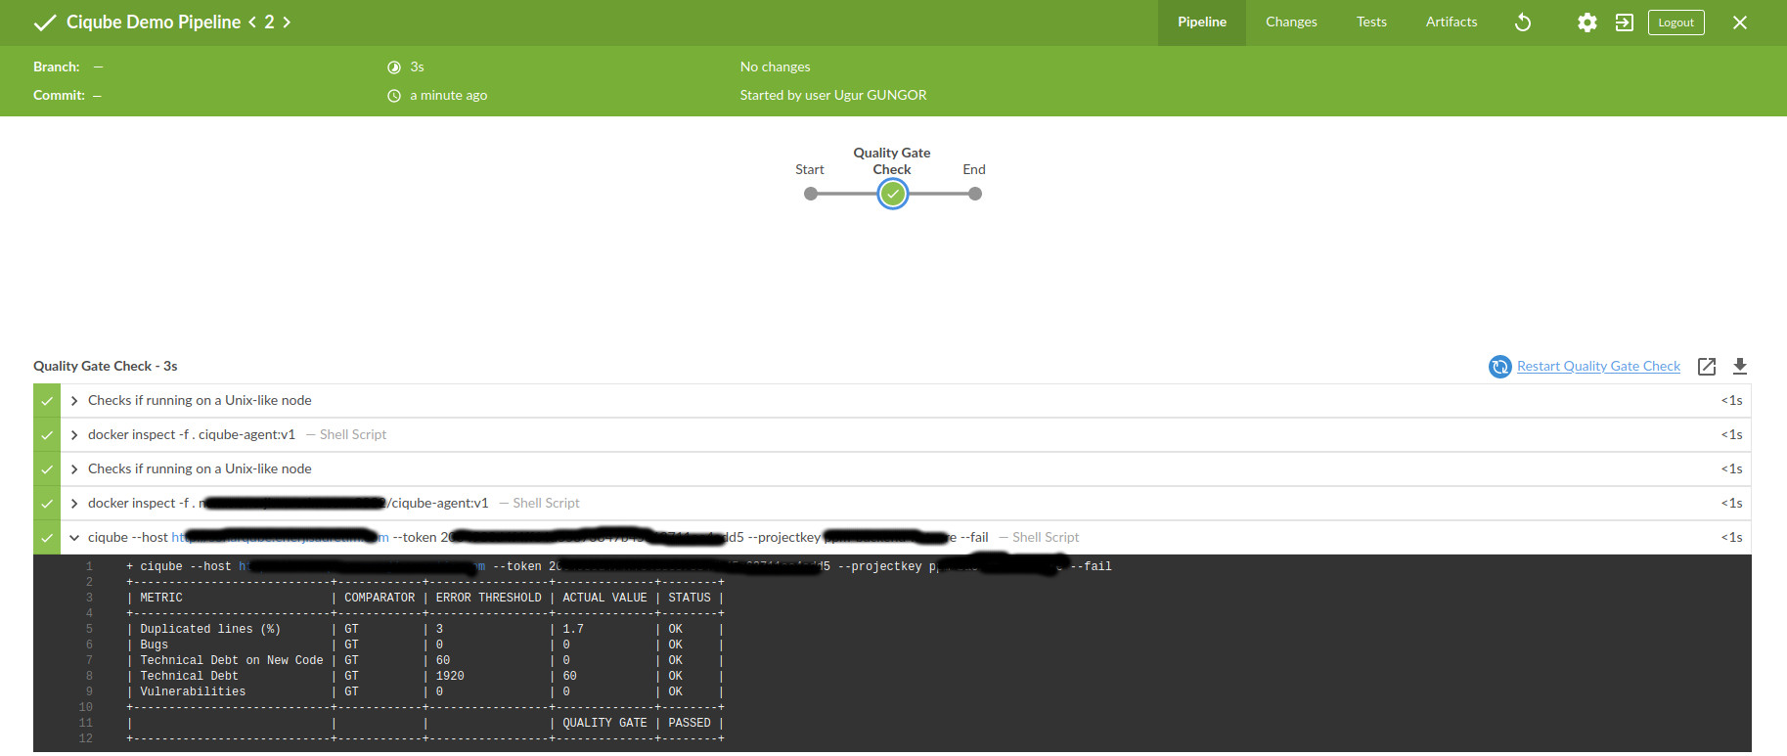This screenshot has width=1787, height=756.
Task: Click the duration clock icon showing 3s
Action: click(394, 67)
